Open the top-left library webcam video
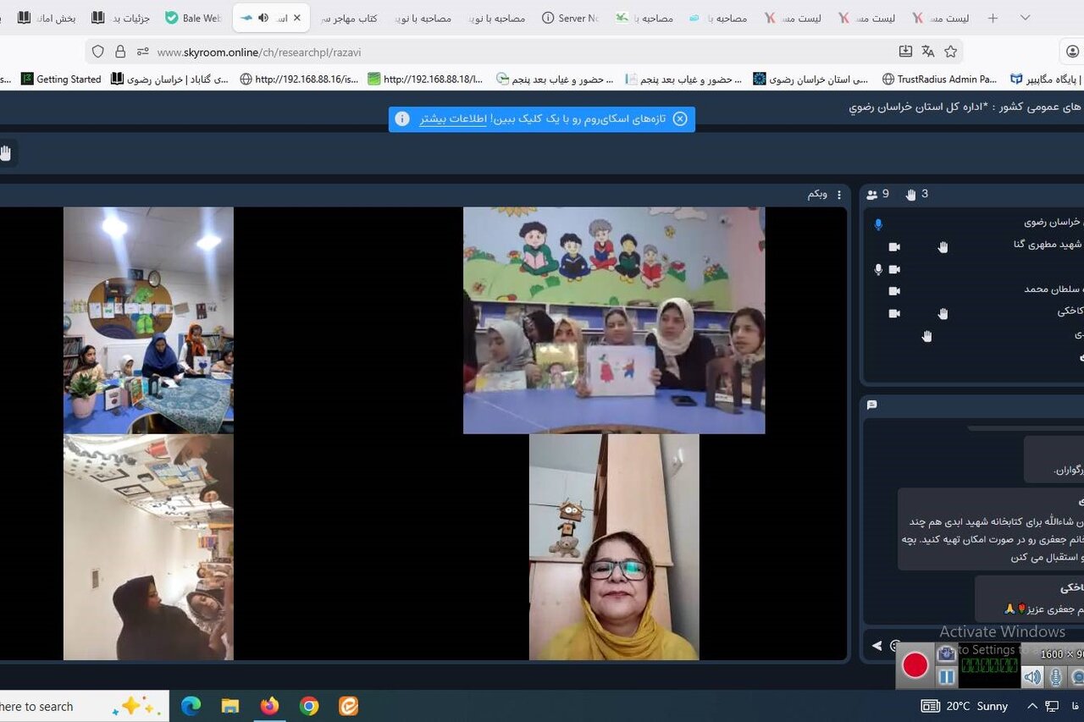The width and height of the screenshot is (1084, 722). click(x=148, y=320)
